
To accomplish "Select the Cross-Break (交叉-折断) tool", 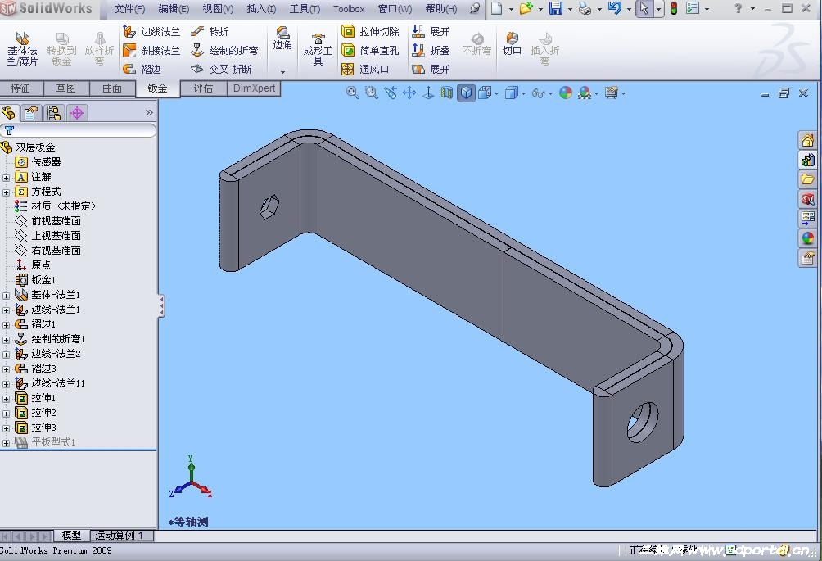I will point(221,69).
